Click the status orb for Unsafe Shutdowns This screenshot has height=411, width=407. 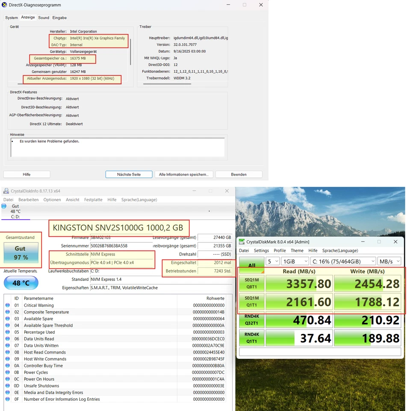[8, 386]
